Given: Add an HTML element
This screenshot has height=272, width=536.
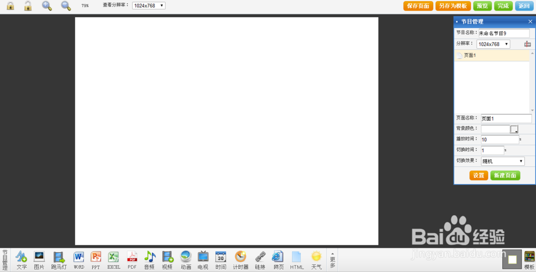Looking at the screenshot, I should point(297,260).
